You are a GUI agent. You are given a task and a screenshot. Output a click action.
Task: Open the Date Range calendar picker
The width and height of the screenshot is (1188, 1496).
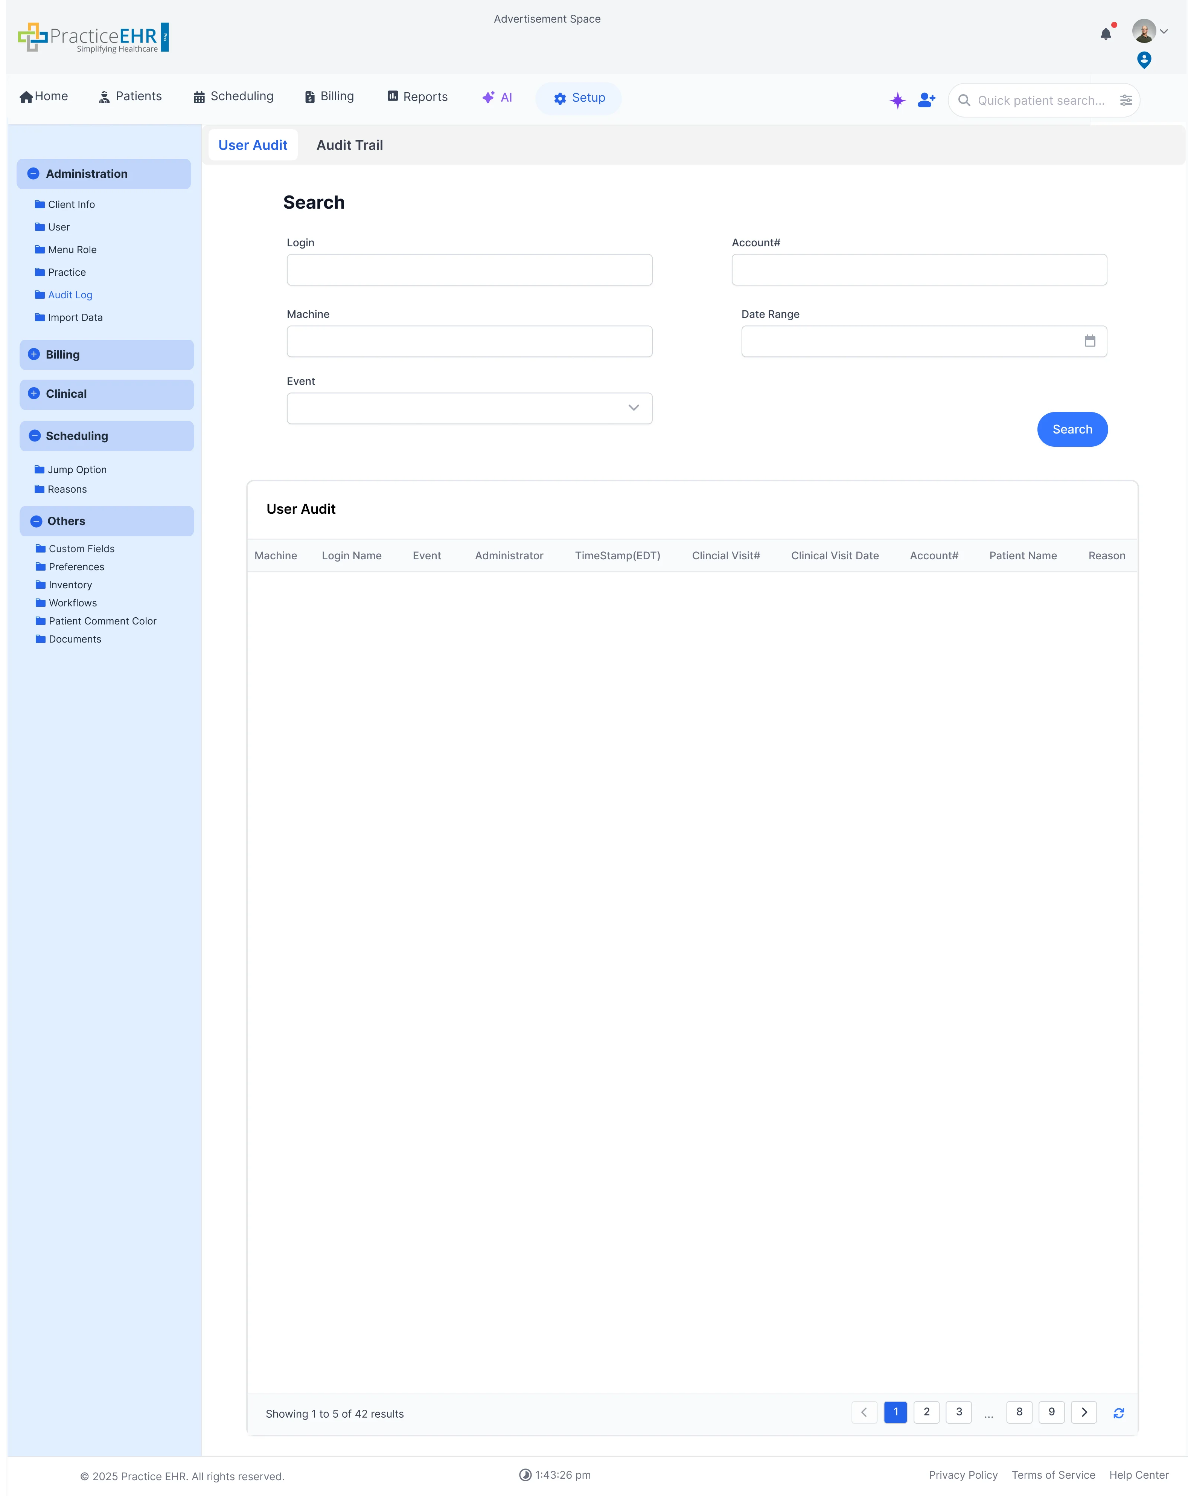(x=1090, y=341)
